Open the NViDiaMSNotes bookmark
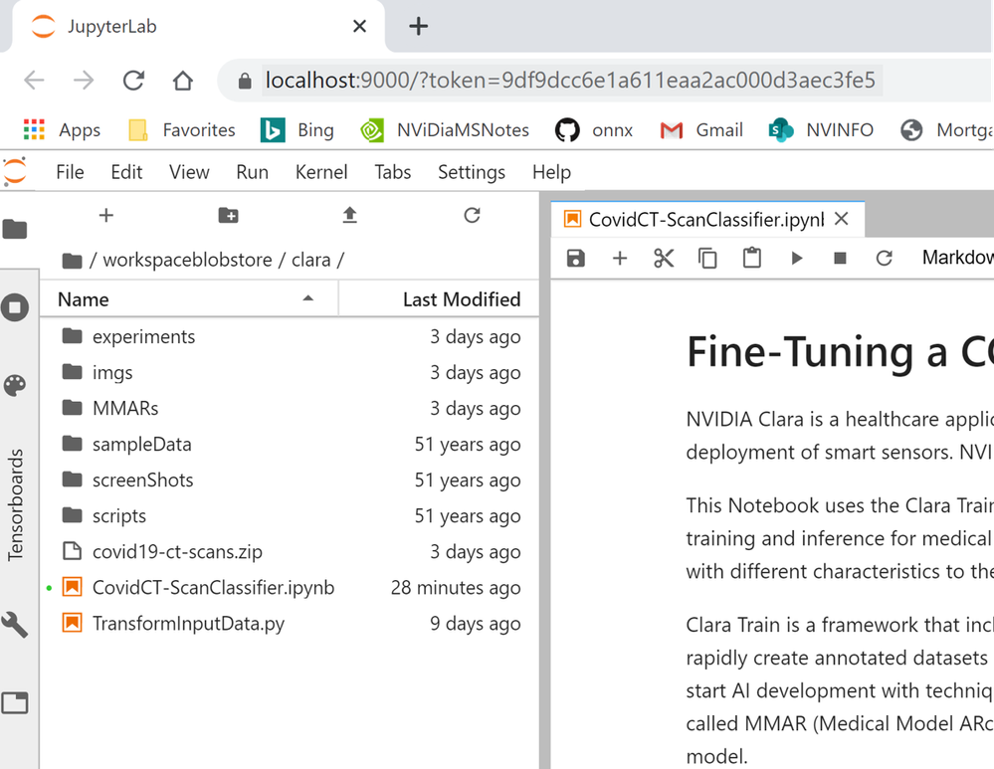The image size is (994, 769). click(445, 130)
